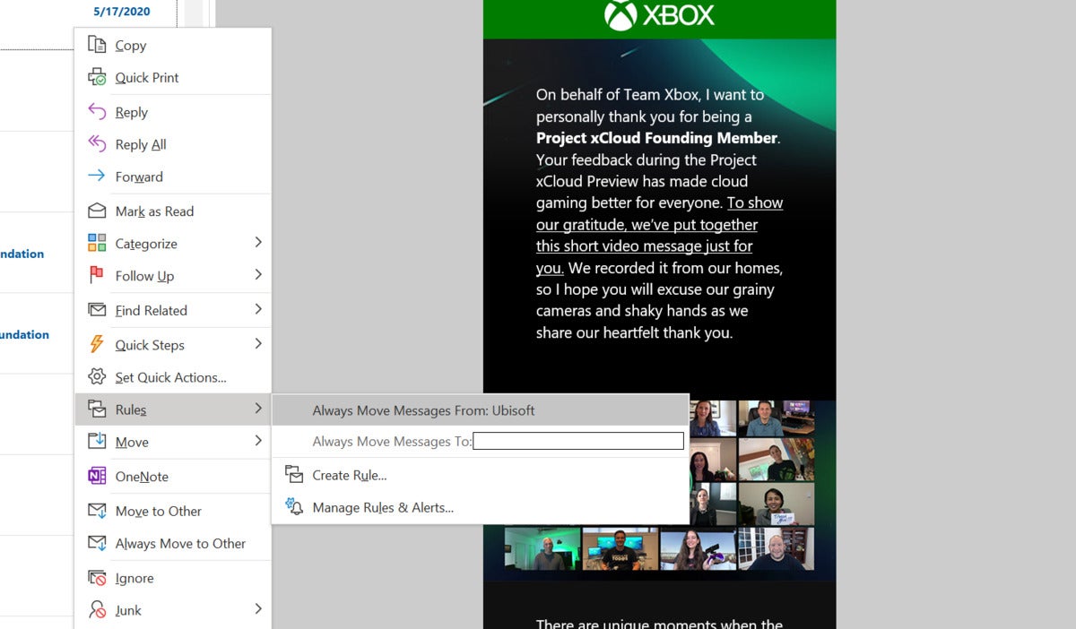Click the Ignore conversation icon
The height and width of the screenshot is (629, 1076).
tap(97, 578)
